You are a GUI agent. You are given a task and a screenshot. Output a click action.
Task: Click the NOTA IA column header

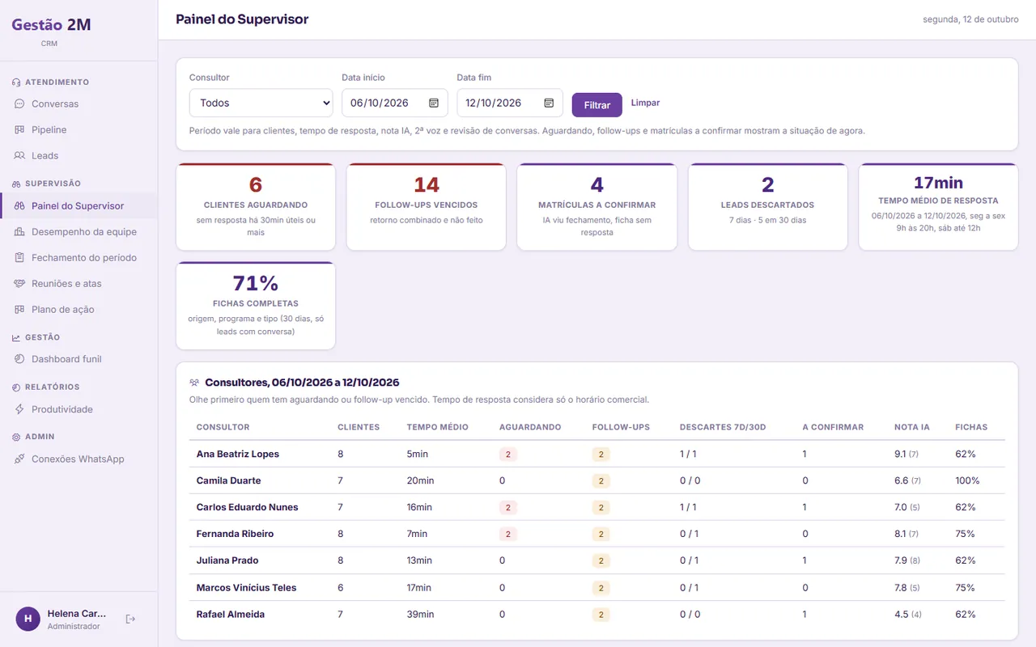pos(912,427)
